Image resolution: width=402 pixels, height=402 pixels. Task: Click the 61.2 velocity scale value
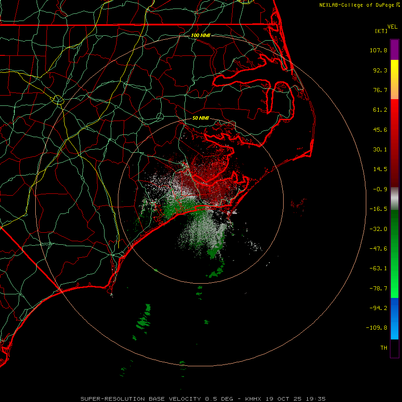click(x=380, y=110)
